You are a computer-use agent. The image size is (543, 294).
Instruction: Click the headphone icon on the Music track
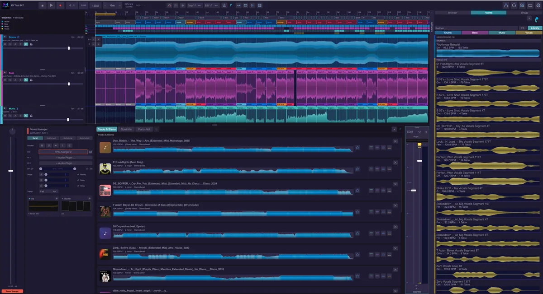point(31,116)
